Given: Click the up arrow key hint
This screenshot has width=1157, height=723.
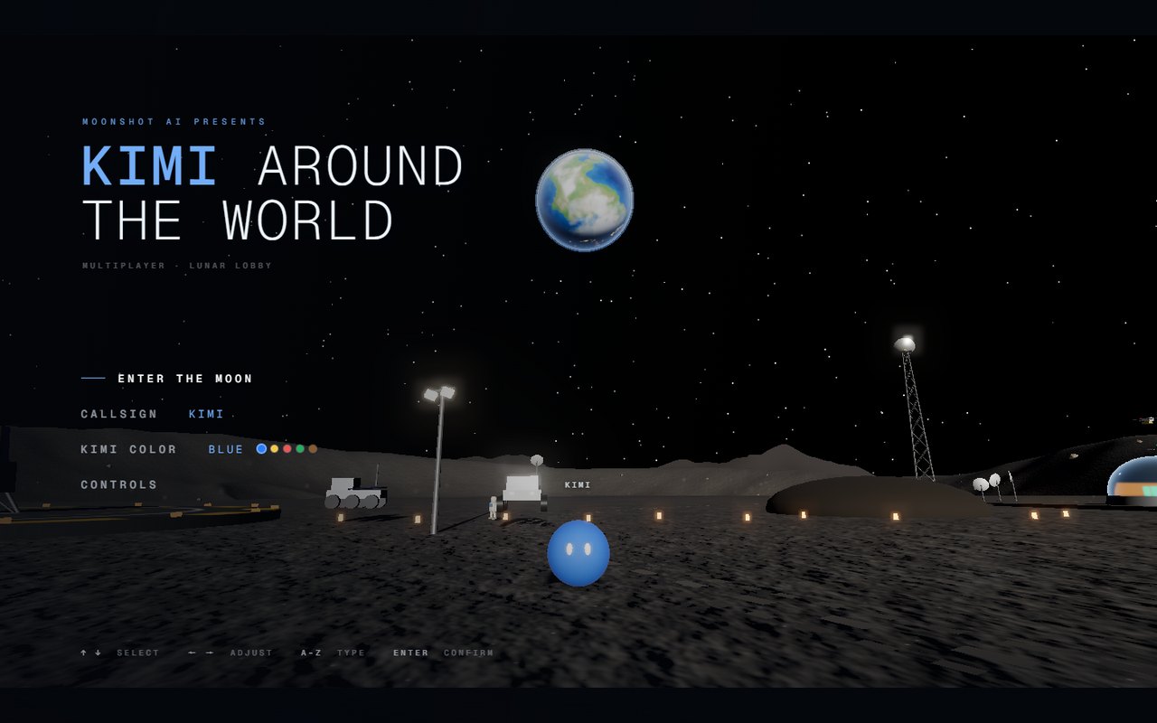Looking at the screenshot, I should 84,653.
